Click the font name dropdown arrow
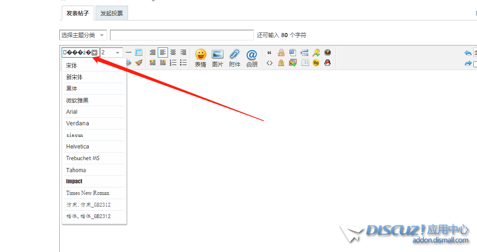 95,53
